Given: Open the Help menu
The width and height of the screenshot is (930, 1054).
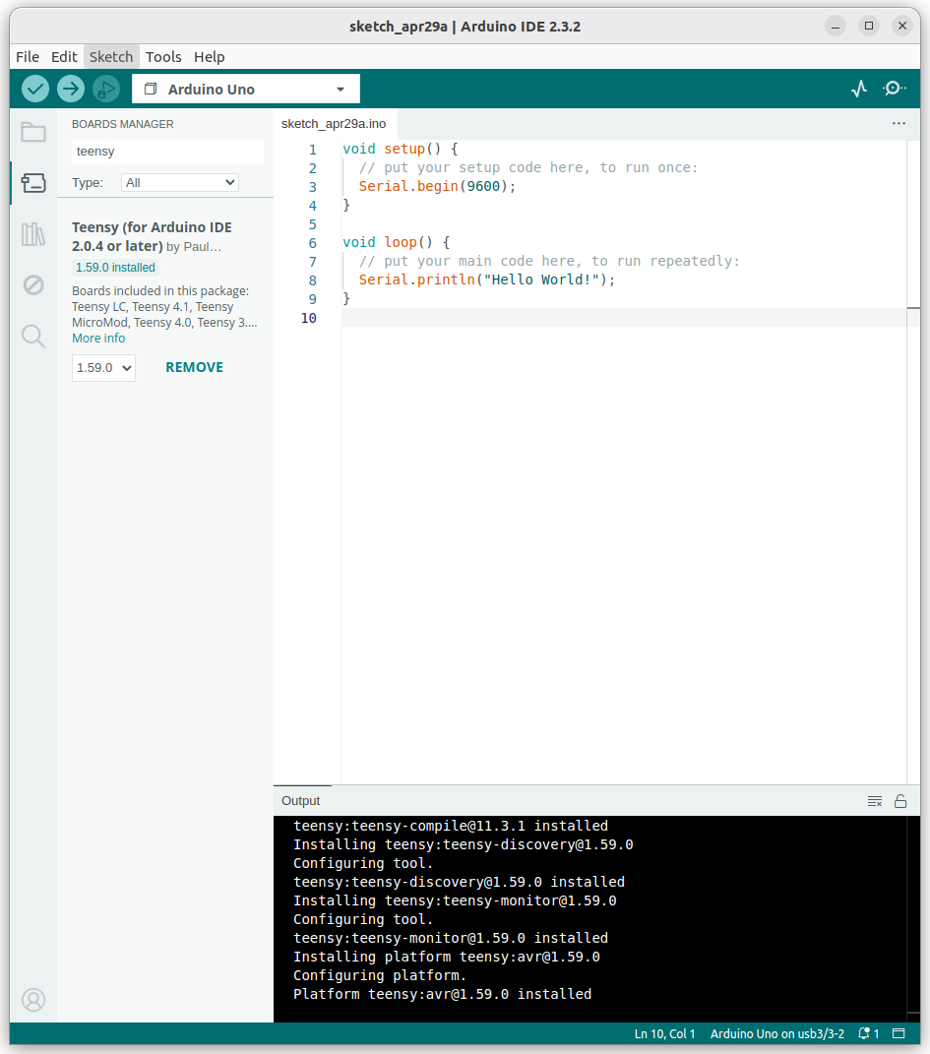Looking at the screenshot, I should coord(209,57).
